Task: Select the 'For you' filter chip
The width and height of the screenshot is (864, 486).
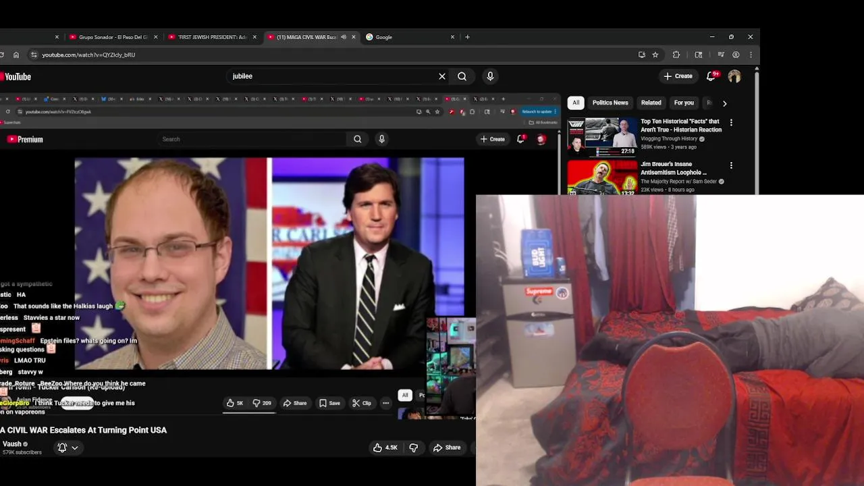Action: click(x=684, y=103)
